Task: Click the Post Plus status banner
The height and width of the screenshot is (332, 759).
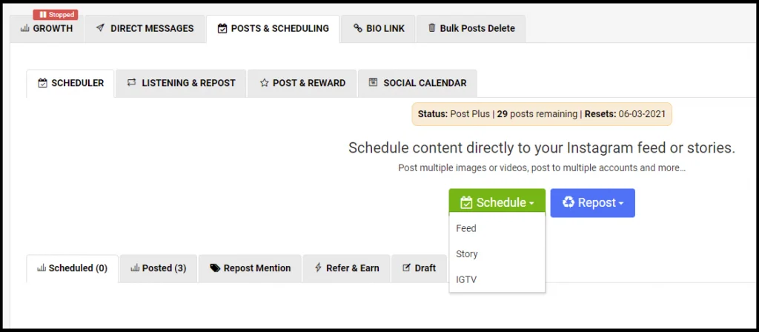Action: coord(542,114)
